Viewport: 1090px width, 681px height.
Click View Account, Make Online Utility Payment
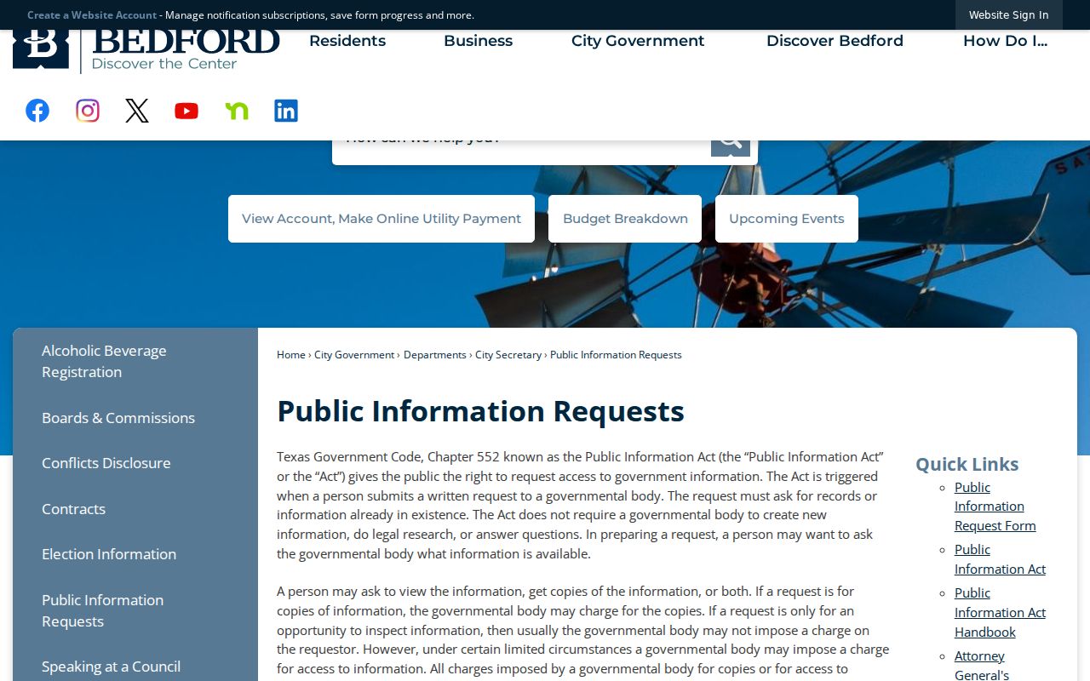381,219
